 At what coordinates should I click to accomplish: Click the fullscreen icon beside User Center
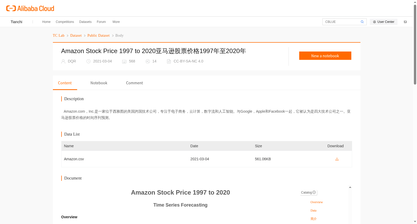click(x=405, y=22)
